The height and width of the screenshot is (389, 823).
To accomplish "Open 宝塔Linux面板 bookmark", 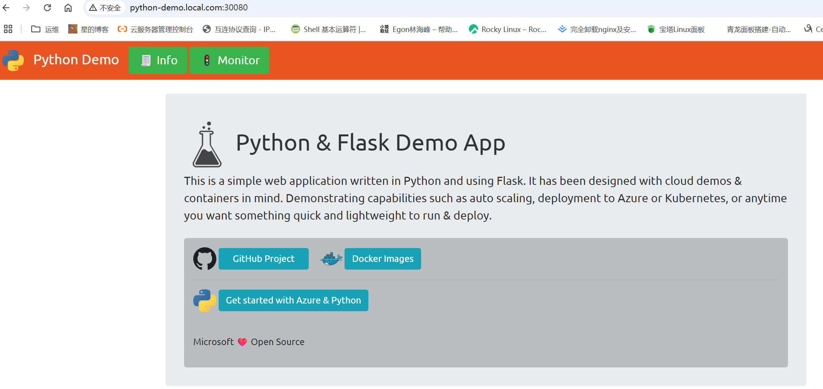I will [x=676, y=29].
